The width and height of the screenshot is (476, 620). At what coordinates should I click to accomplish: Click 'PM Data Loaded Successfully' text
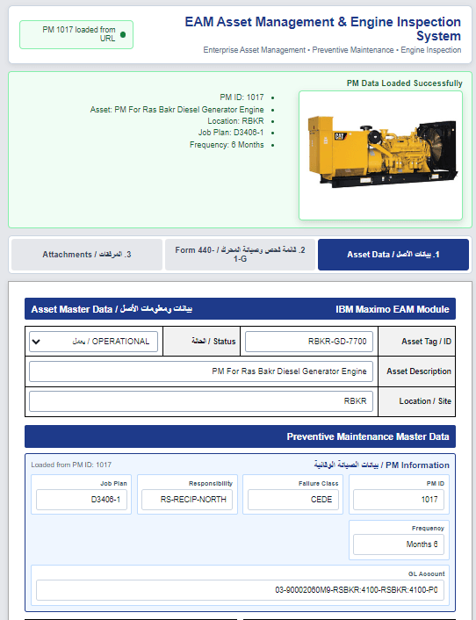coord(405,83)
